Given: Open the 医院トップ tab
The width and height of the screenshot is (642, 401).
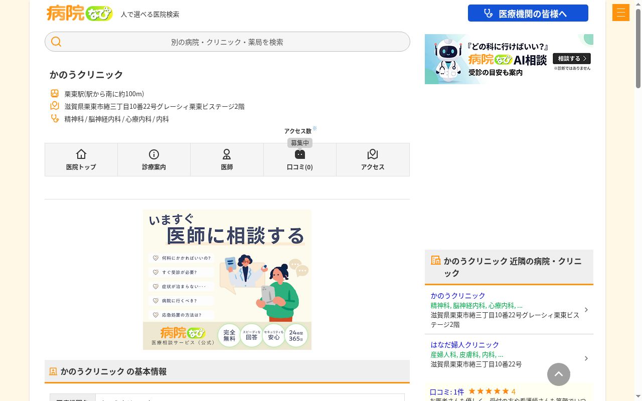Looking at the screenshot, I should point(81,159).
